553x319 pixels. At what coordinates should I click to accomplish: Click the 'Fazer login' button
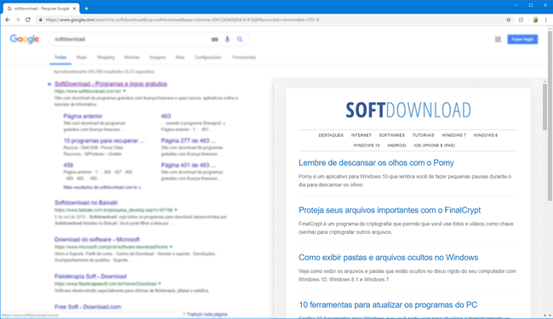[522, 39]
